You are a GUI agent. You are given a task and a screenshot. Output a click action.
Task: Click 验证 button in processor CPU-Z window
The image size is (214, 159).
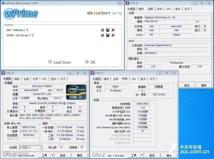(x=63, y=155)
